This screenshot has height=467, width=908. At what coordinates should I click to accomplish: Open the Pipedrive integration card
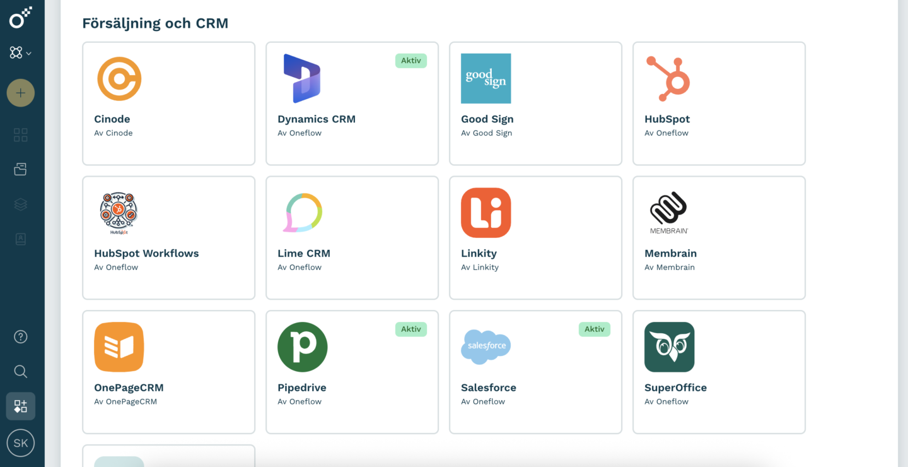352,372
